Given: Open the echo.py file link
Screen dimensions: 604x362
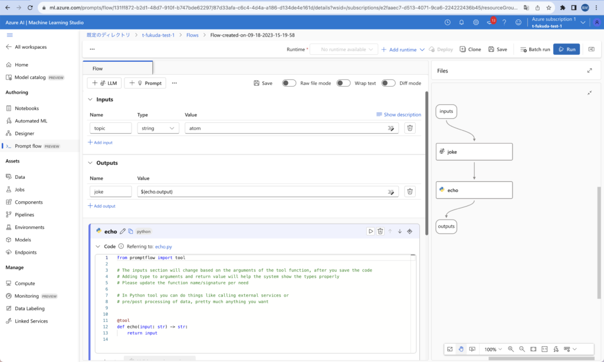Looking at the screenshot, I should click(163, 247).
